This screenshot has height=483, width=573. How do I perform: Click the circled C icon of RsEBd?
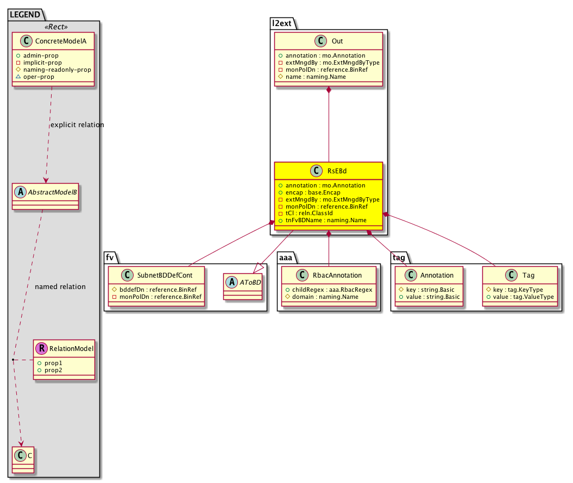pyautogui.click(x=315, y=171)
